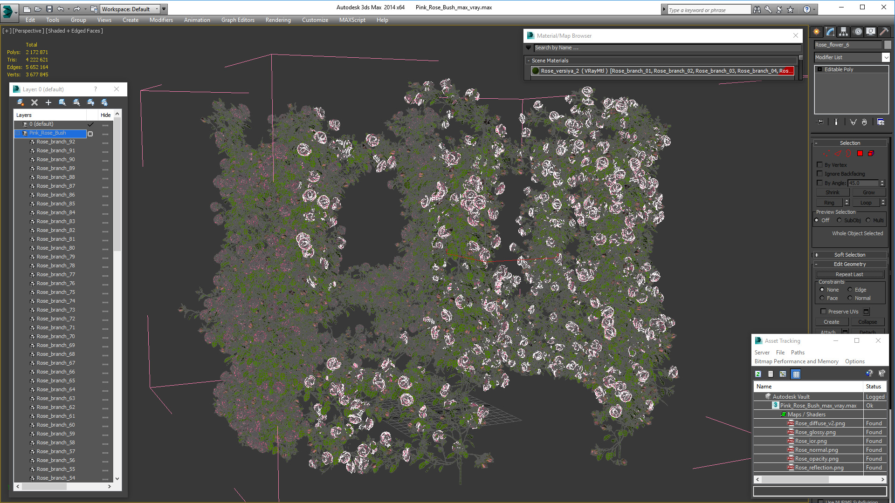Screen dimensions: 895x503
Task: Click Configure Modifier Sets icon
Action: coord(881,122)
